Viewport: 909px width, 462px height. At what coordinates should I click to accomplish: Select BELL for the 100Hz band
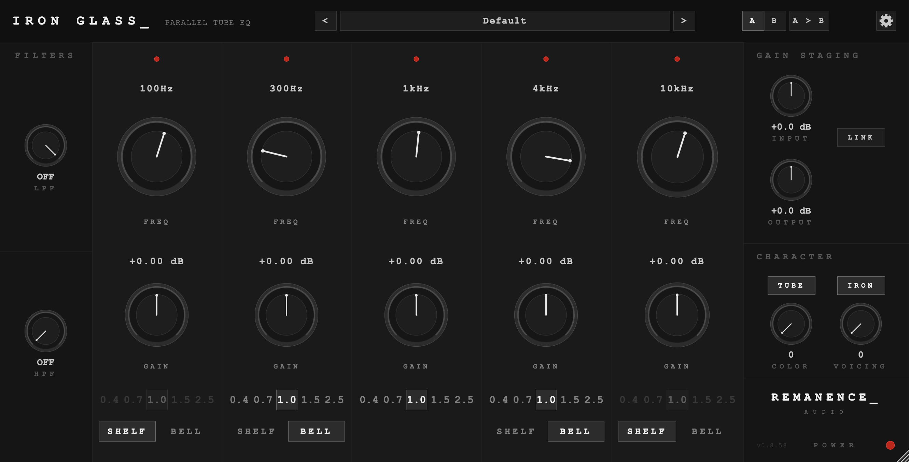[x=186, y=431]
